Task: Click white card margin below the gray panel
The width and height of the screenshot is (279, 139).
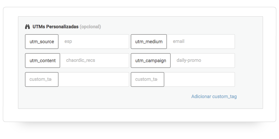Action: [139, 115]
